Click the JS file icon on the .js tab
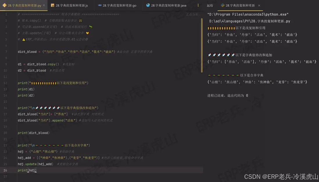Image resolution: width=319 pixels, height=182 pixels. coord(53,5)
